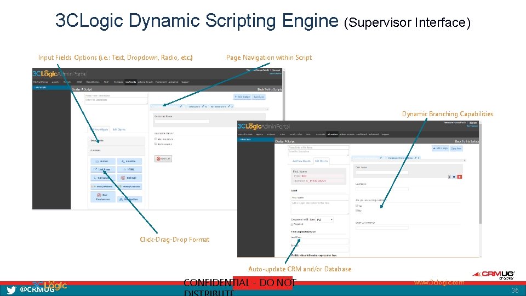
Task: Expand the Data fields section
Action: pos(116,141)
